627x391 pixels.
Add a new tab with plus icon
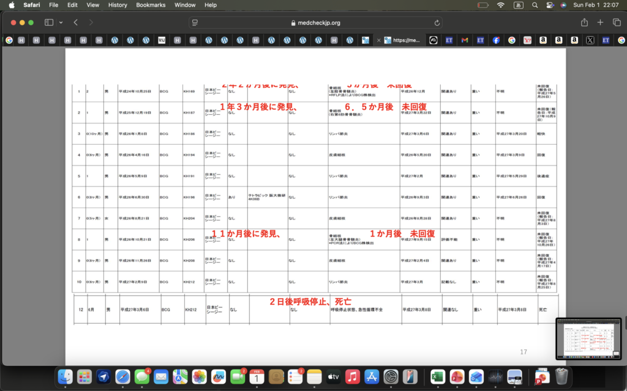pos(600,23)
